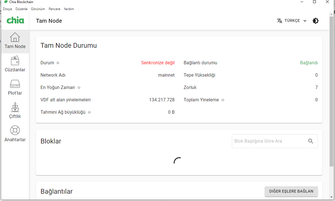Open the Pencere menu
The width and height of the screenshot is (335, 201).
pos(54,9)
